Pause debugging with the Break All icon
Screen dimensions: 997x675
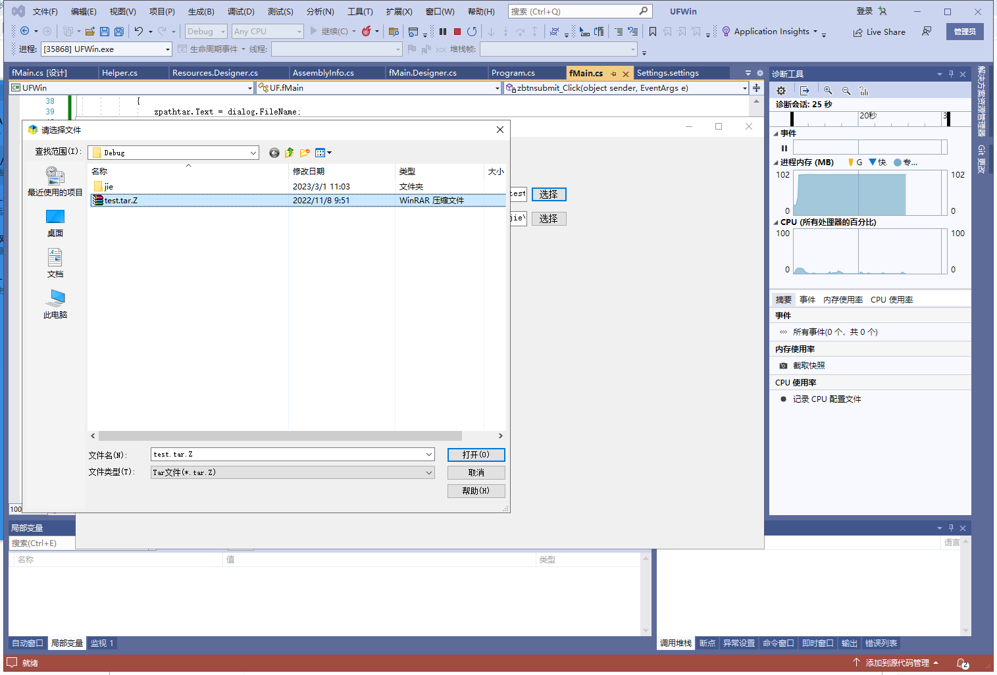tap(443, 31)
